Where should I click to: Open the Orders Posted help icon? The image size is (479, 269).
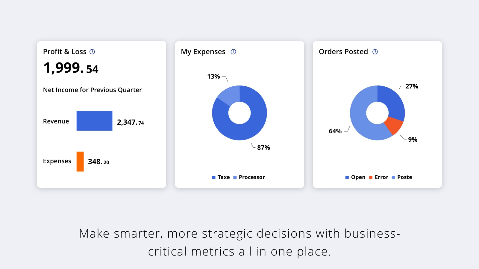point(375,52)
